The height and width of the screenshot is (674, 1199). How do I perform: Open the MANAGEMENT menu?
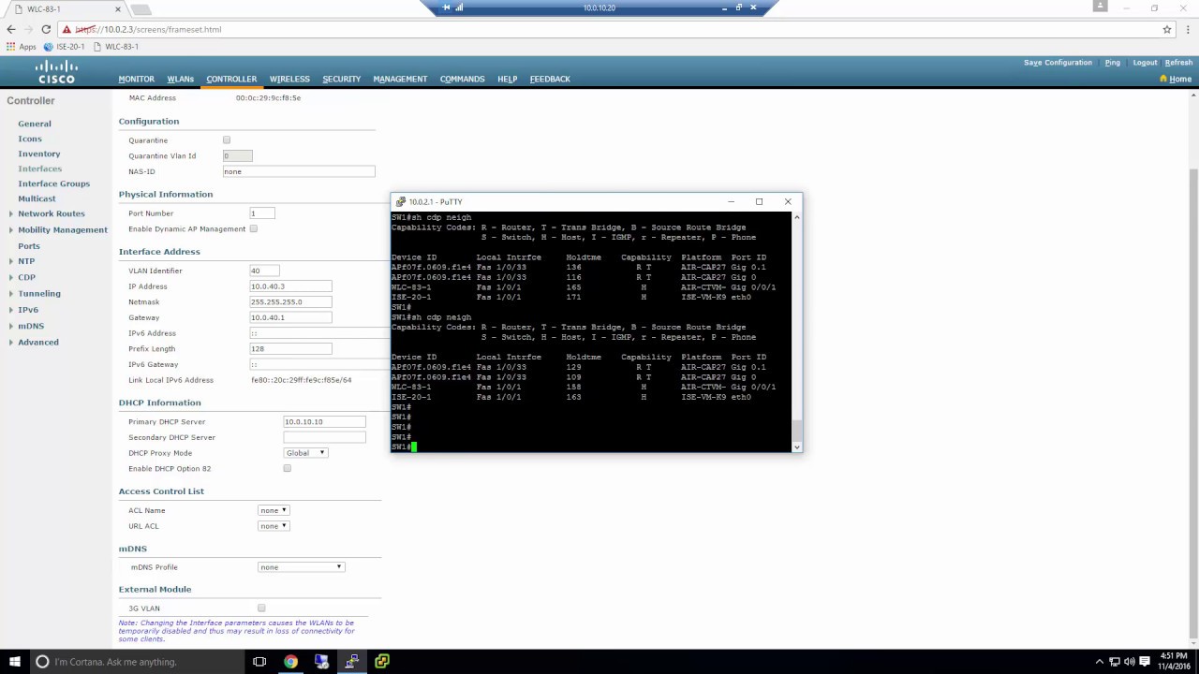pos(400,79)
